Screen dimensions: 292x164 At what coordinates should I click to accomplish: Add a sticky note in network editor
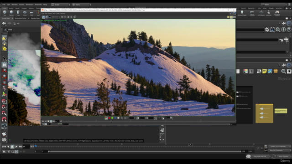click(x=265, y=71)
